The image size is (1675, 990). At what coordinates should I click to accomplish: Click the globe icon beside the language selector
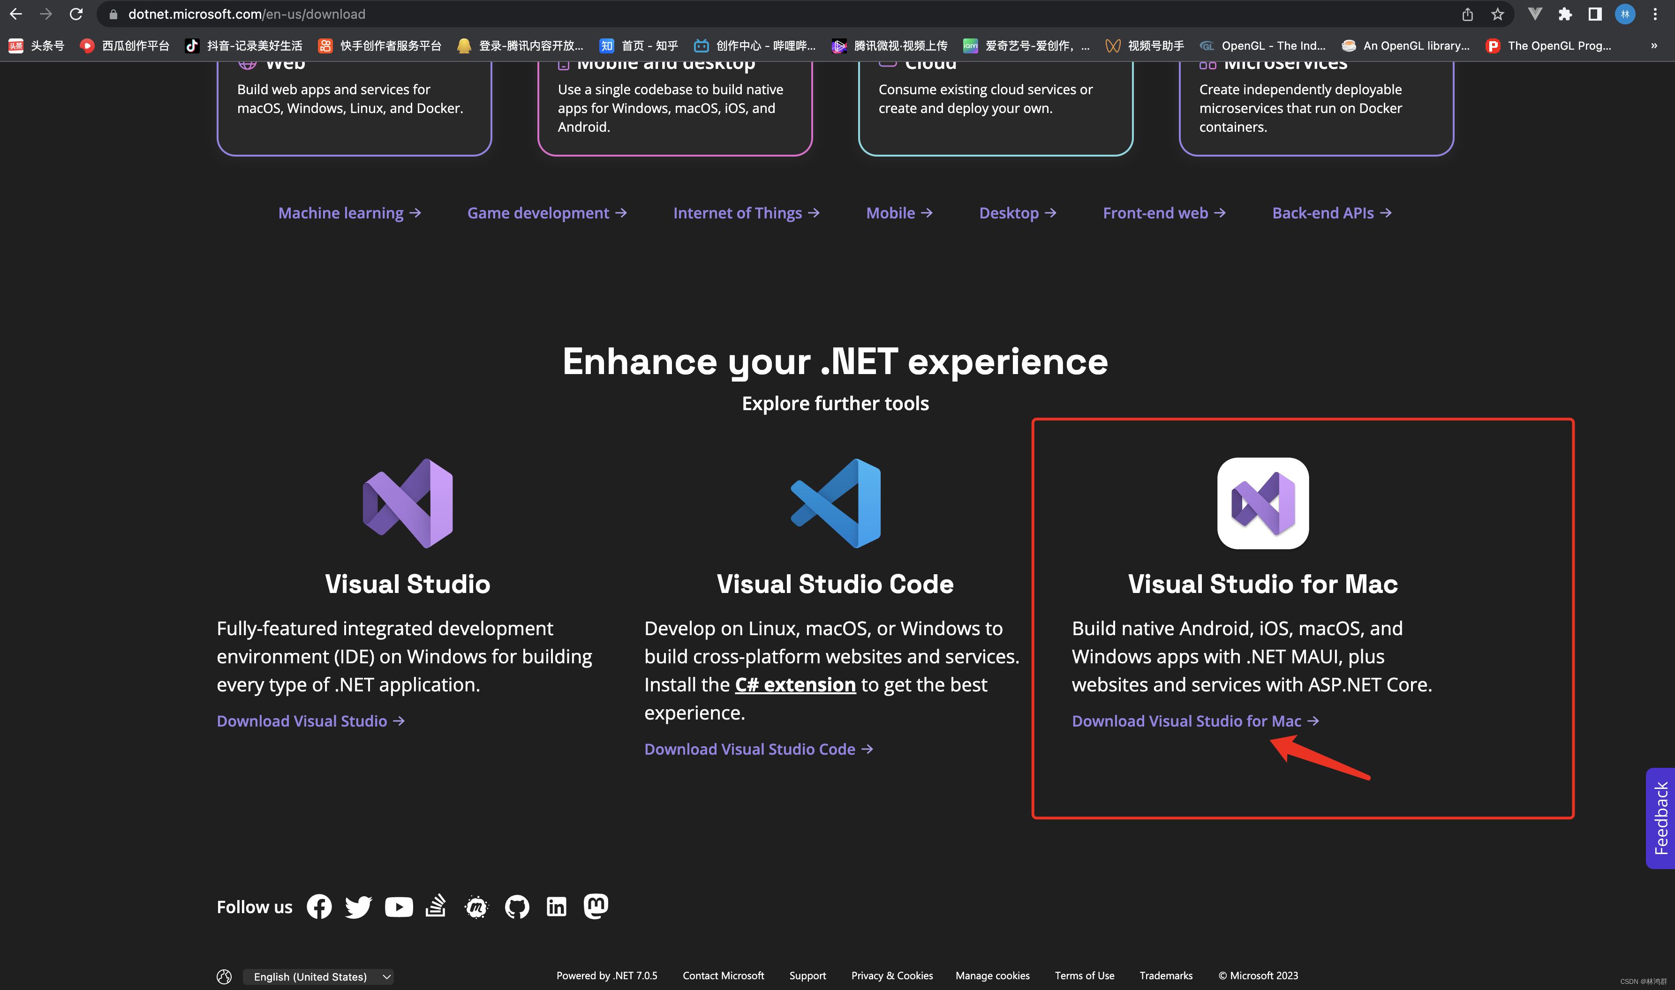pos(224,976)
